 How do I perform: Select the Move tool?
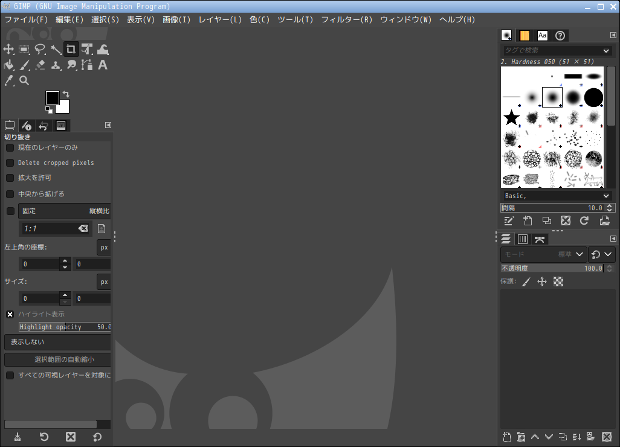click(8, 50)
